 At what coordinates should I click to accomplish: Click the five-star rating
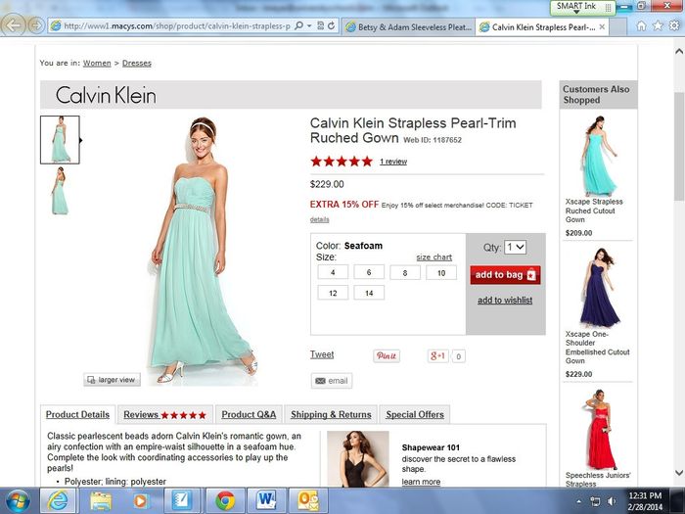(342, 162)
